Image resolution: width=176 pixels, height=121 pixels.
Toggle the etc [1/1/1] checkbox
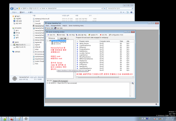[52, 44]
